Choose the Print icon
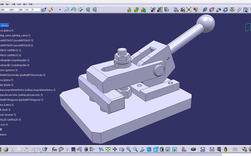The width and height of the screenshot is (251, 156). pos(6,149)
